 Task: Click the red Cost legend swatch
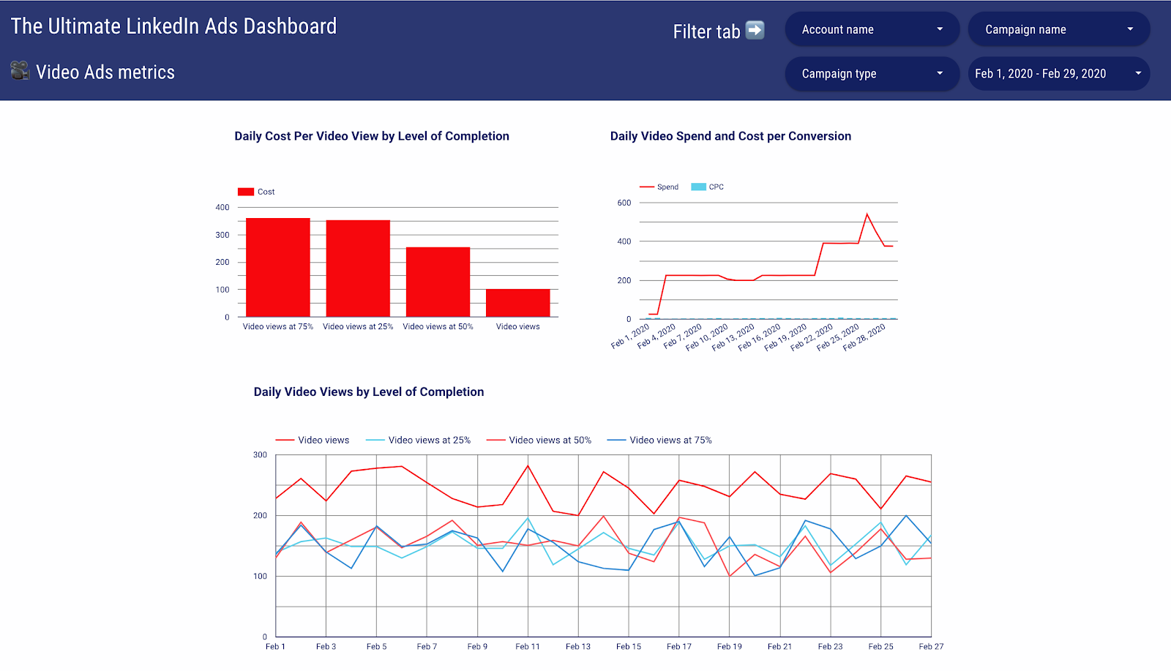(246, 192)
